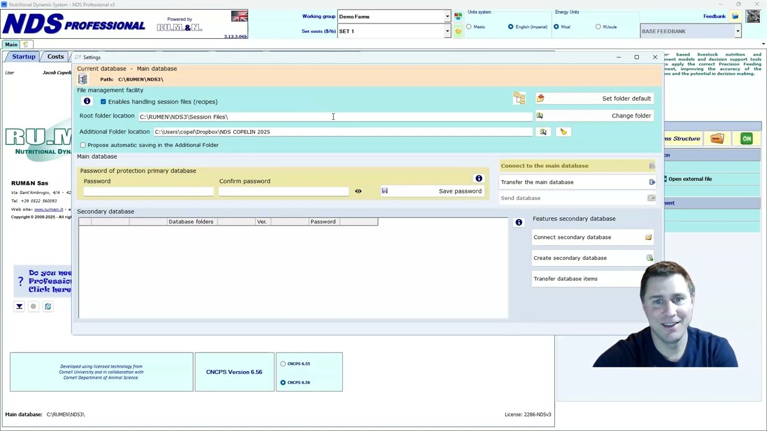The height and width of the screenshot is (431, 767).
Task: Click the arrow icon on Transfer the main database
Action: click(652, 182)
